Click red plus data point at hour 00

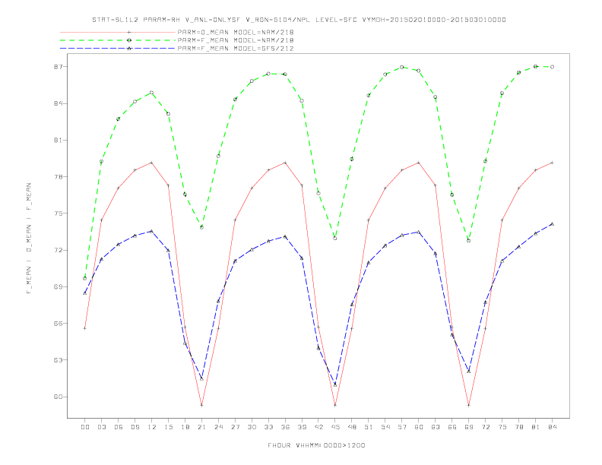85,328
